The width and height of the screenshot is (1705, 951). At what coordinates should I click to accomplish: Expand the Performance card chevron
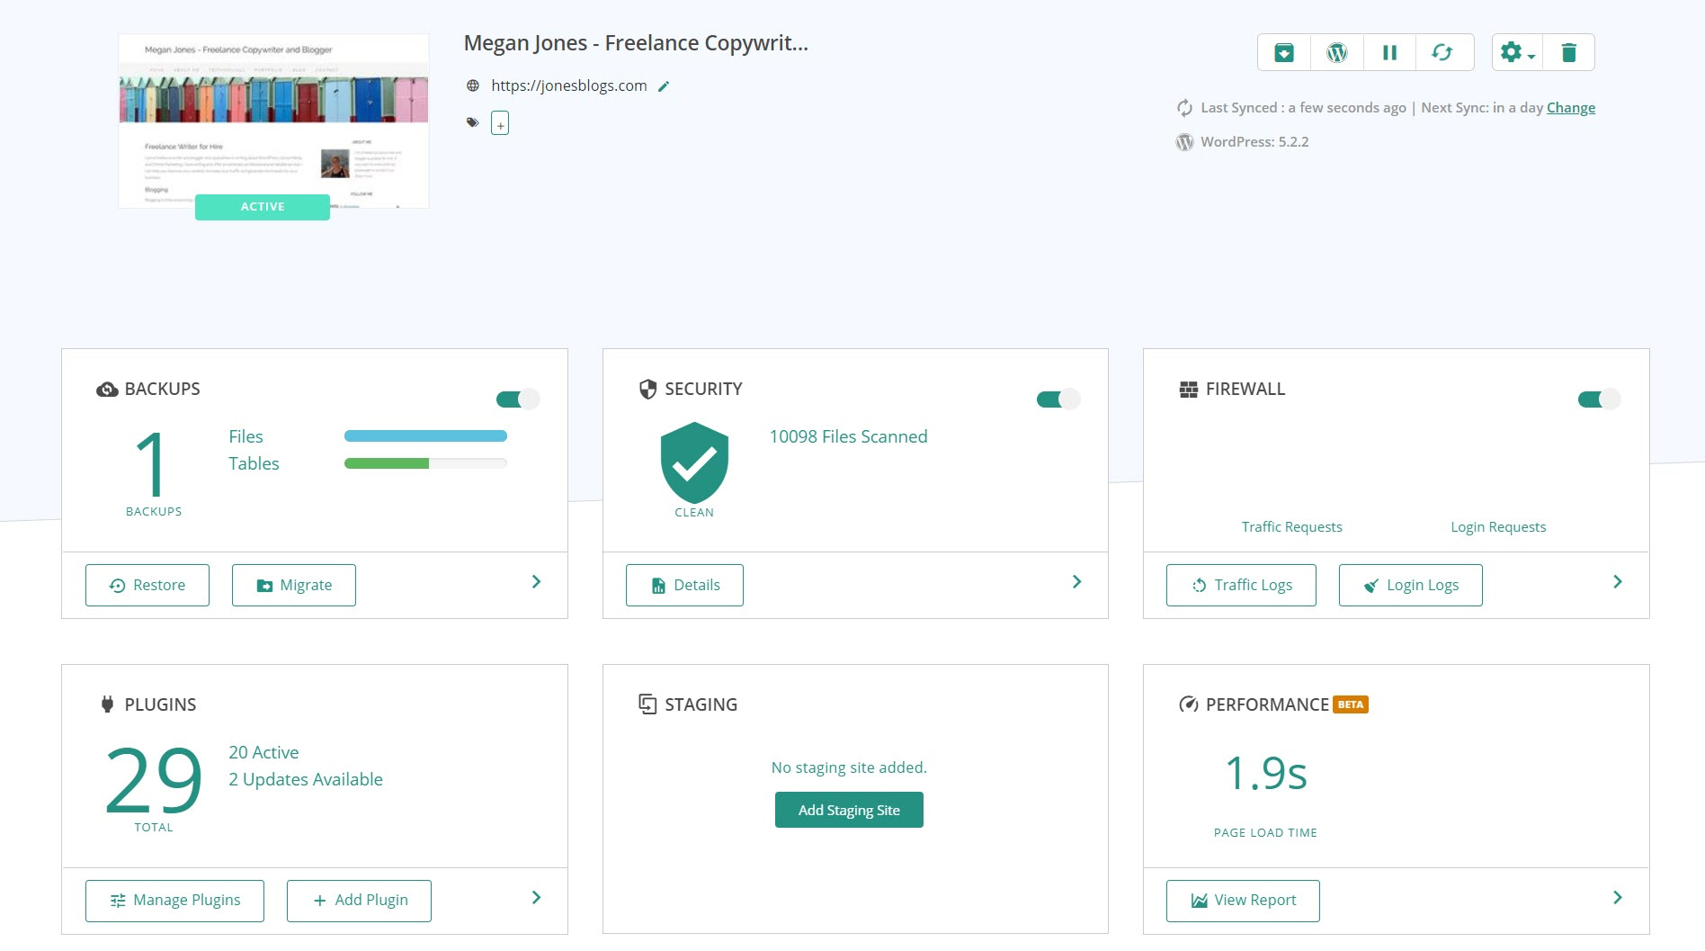pyautogui.click(x=1618, y=897)
